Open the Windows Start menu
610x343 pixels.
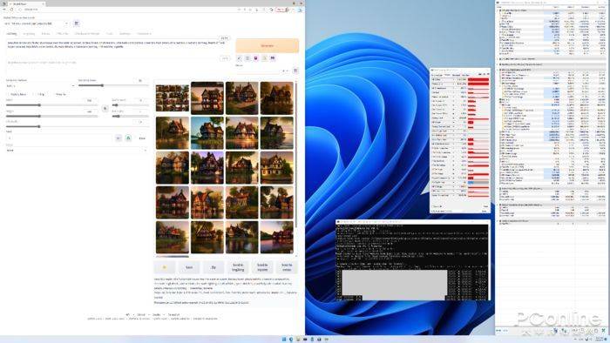point(283,340)
